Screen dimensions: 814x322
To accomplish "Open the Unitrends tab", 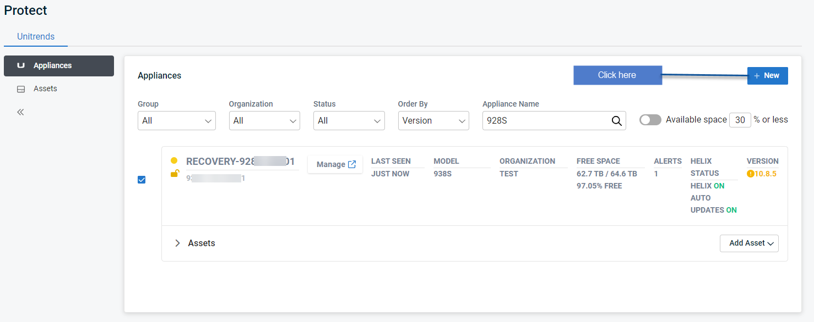I will pyautogui.click(x=36, y=37).
